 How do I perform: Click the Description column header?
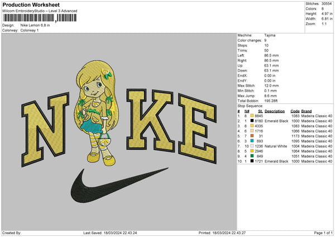pos(276,111)
